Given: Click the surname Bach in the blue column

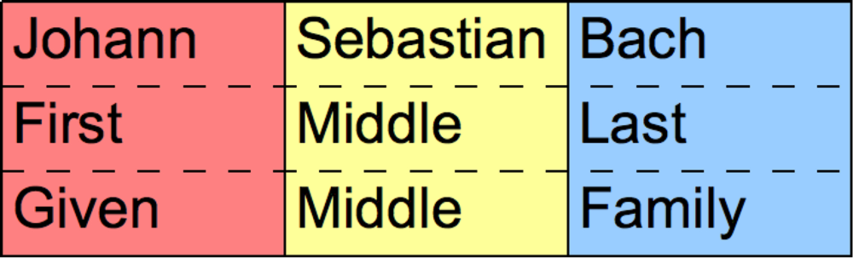Looking at the screenshot, I should coord(643,40).
